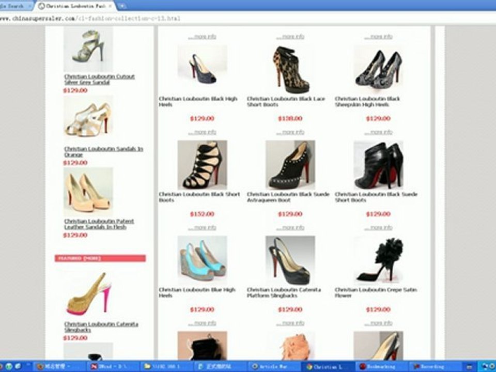
Task: Open the Cutout Silver Grey Sandal image
Action: click(x=88, y=49)
